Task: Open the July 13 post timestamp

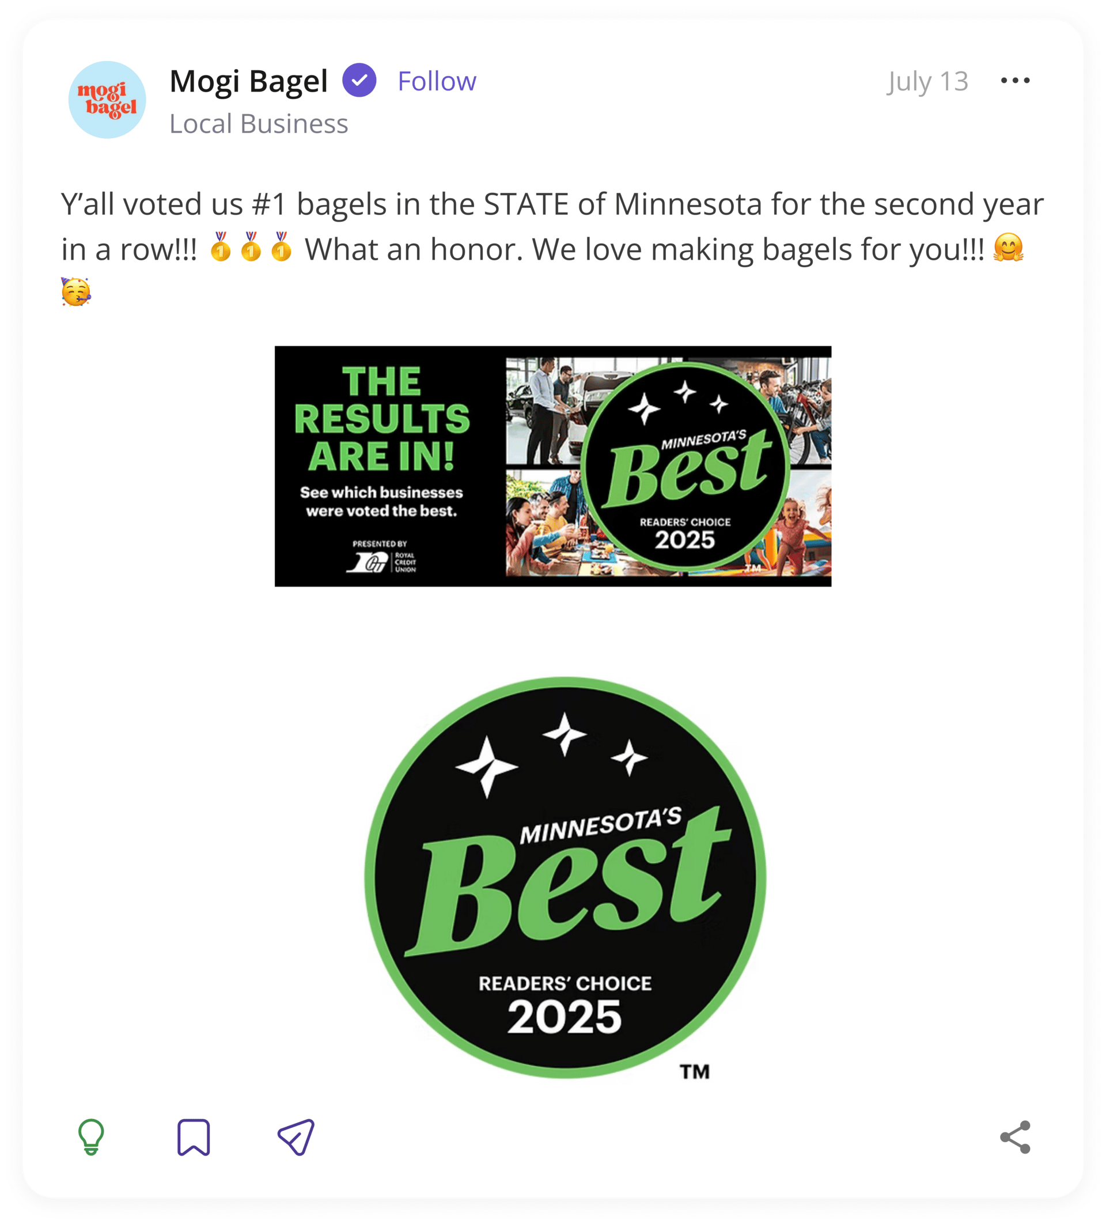Action: [927, 81]
